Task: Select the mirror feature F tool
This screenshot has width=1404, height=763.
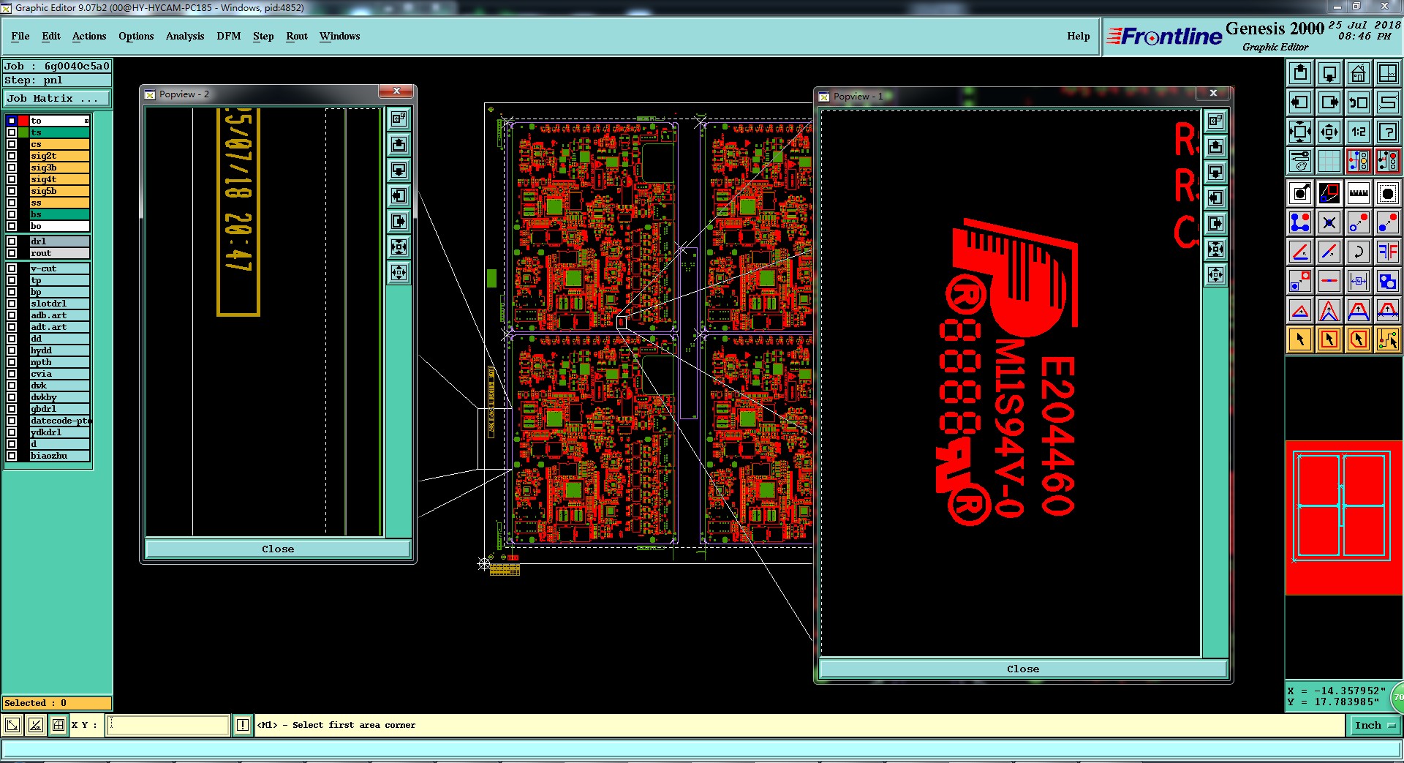Action: pyautogui.click(x=1388, y=252)
